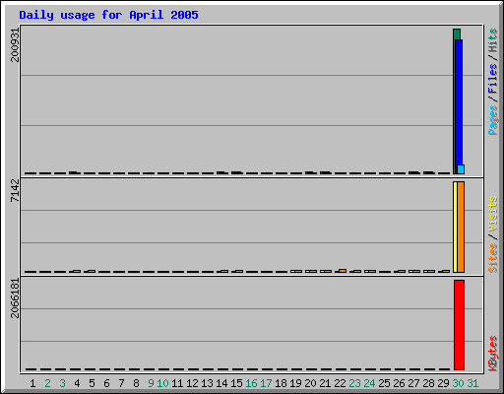Click day label 26 on the axis

(399, 383)
